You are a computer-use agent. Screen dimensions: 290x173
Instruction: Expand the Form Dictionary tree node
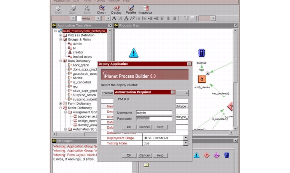(x=60, y=103)
